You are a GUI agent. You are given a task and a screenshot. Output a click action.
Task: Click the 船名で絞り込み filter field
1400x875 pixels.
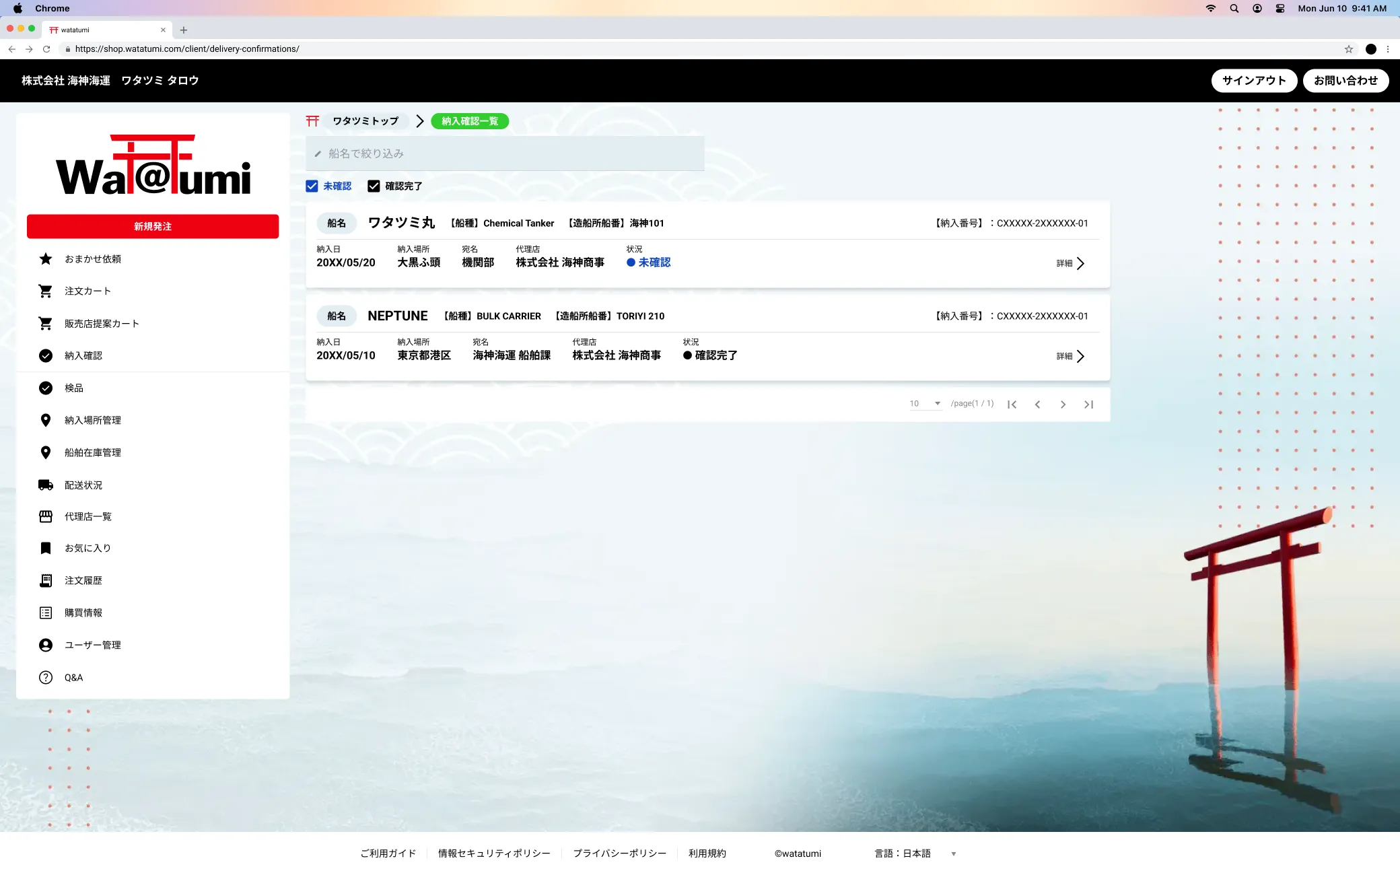[505, 154]
